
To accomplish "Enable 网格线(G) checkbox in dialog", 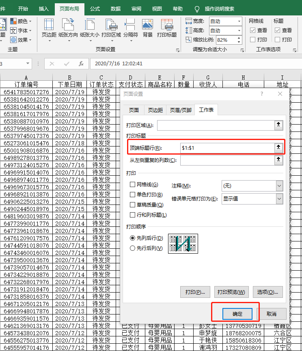I will (132, 185).
